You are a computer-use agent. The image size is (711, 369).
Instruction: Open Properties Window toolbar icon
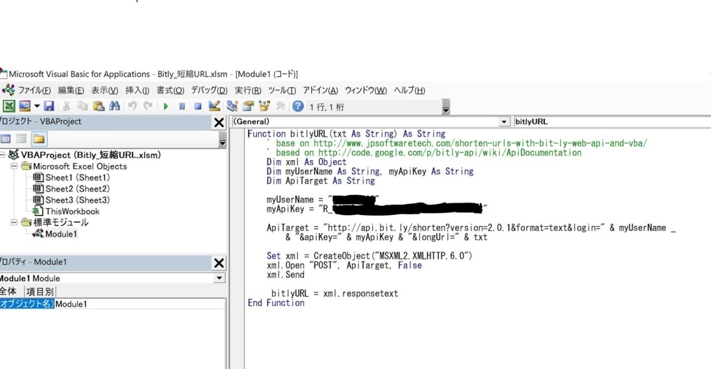pyautogui.click(x=248, y=106)
